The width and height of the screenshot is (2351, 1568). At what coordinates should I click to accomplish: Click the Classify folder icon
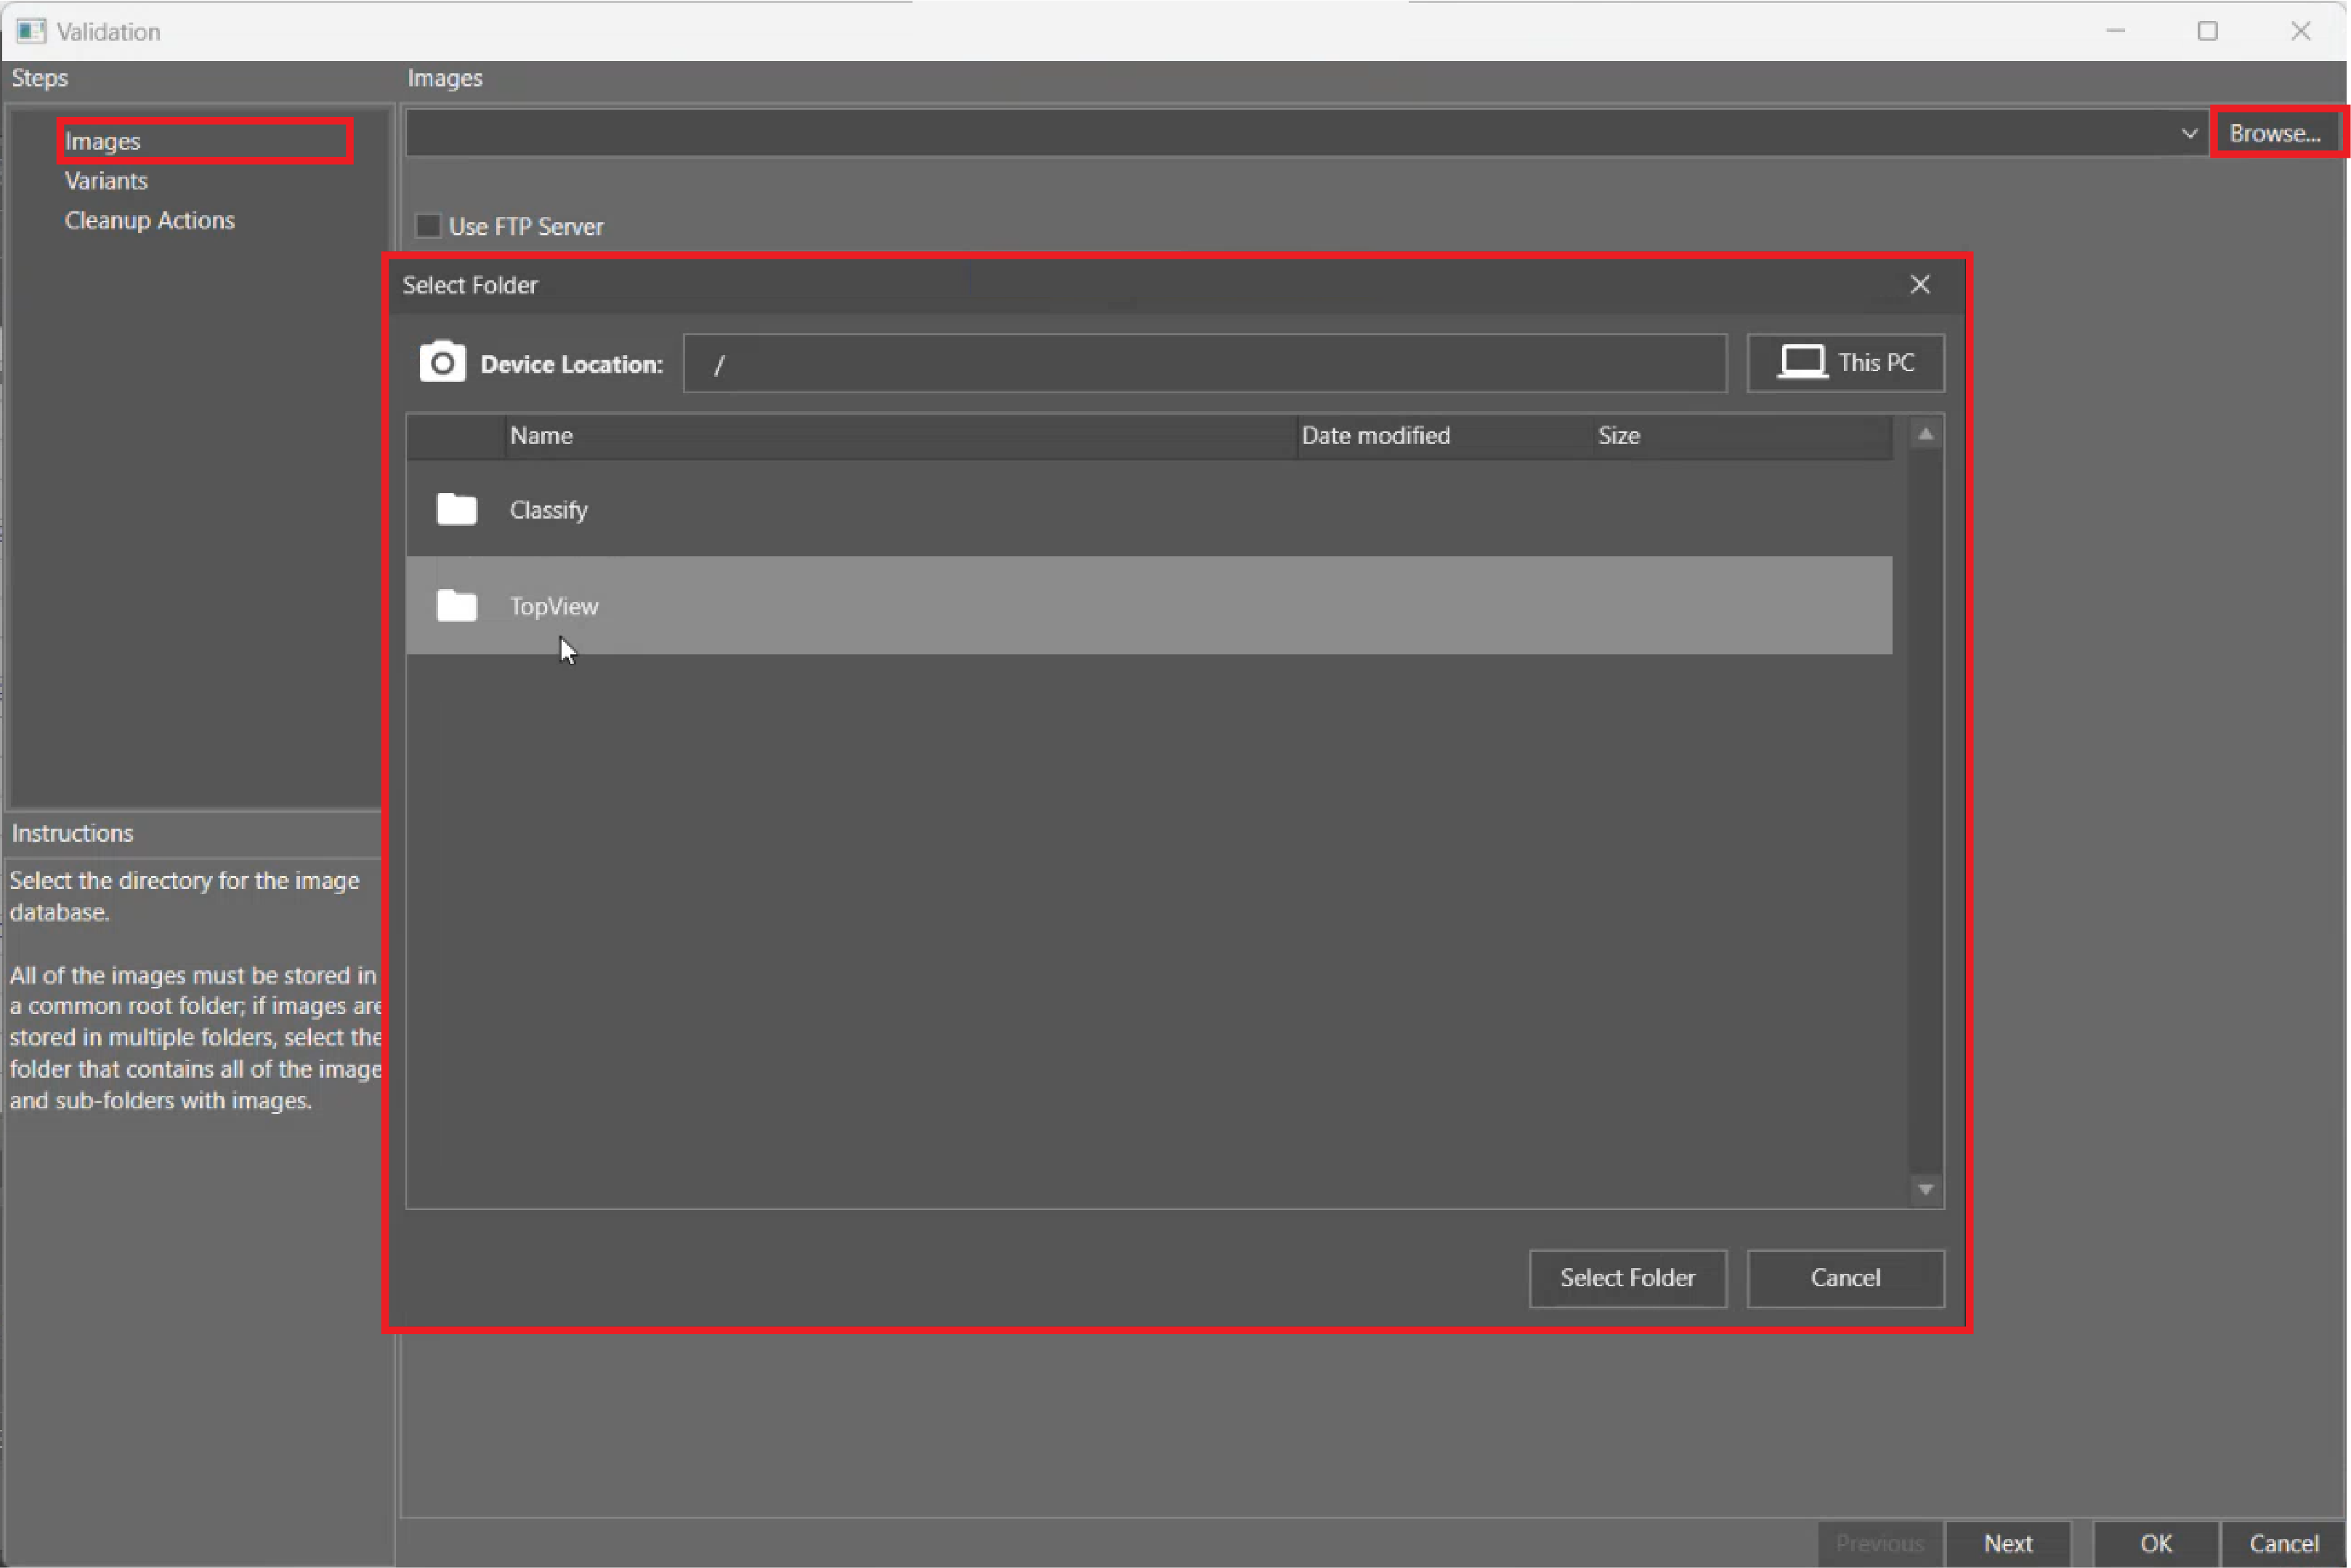456,509
